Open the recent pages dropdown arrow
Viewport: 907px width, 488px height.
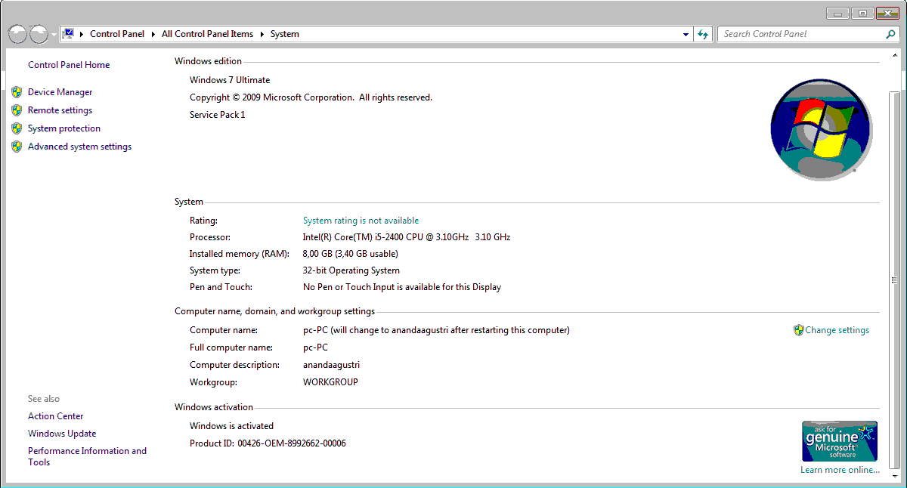click(x=54, y=35)
